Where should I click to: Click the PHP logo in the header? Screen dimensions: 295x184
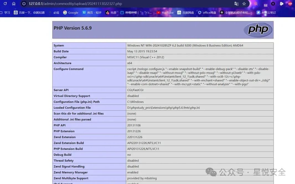[x=258, y=30]
